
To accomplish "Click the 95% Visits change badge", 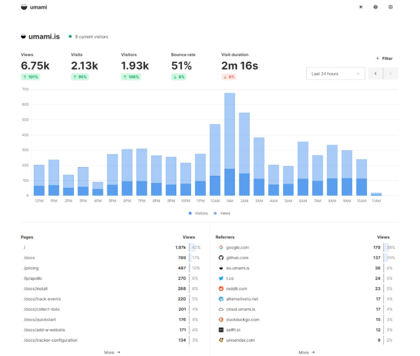I will tap(80, 77).
